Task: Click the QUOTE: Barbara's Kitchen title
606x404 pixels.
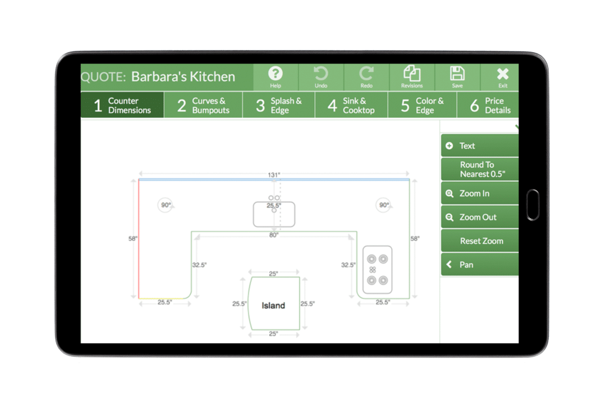Action: [x=158, y=76]
